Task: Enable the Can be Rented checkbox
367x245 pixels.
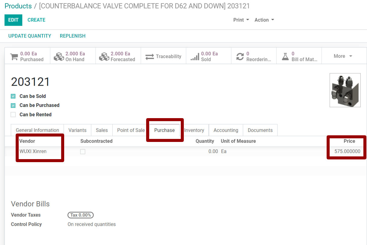Action: point(13,115)
